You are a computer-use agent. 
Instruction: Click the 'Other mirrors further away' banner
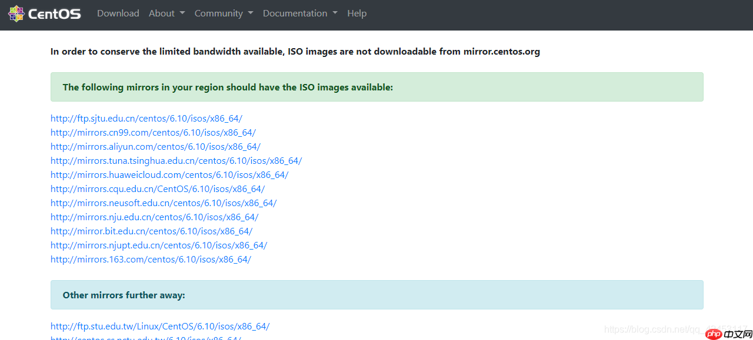pyautogui.click(x=377, y=295)
